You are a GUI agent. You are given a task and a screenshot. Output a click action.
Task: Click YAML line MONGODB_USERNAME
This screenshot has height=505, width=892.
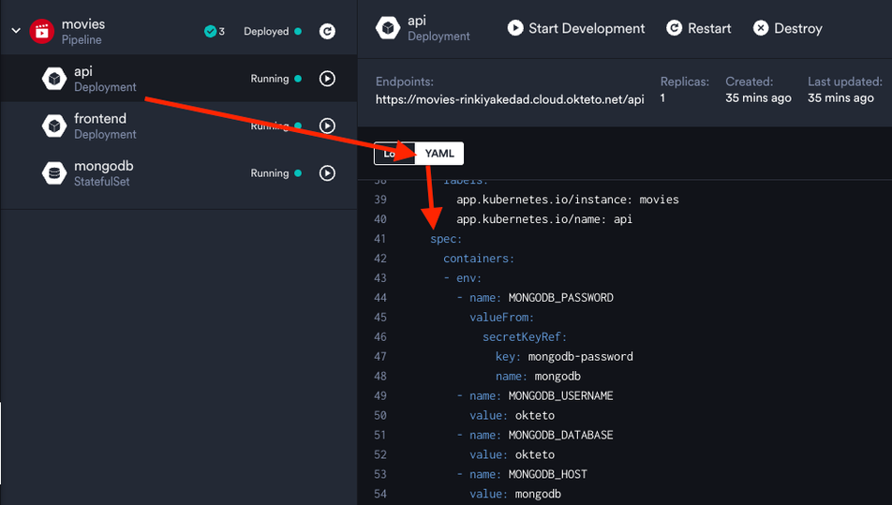pos(535,395)
